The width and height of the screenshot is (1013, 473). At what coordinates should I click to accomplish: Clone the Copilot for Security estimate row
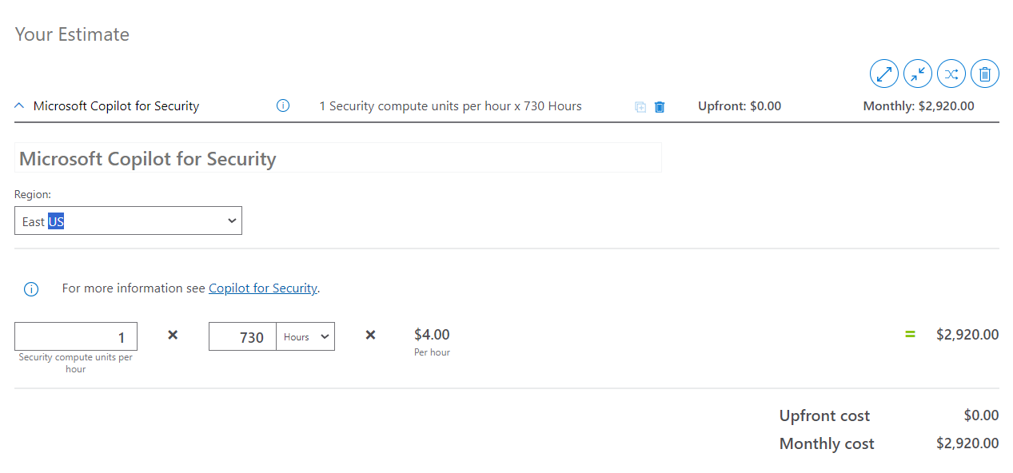(640, 107)
